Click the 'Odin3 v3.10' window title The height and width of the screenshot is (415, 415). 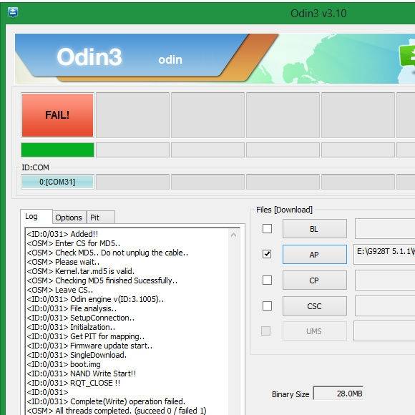[x=318, y=13]
